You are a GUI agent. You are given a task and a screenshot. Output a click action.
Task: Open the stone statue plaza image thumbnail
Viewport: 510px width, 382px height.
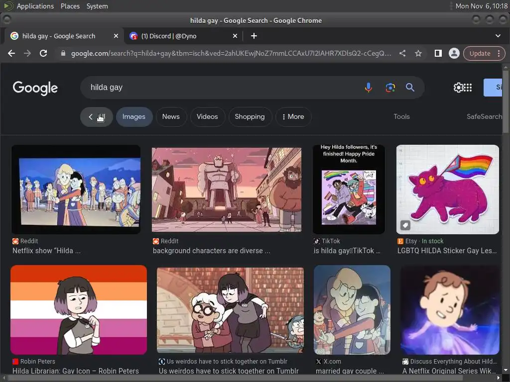click(x=227, y=190)
